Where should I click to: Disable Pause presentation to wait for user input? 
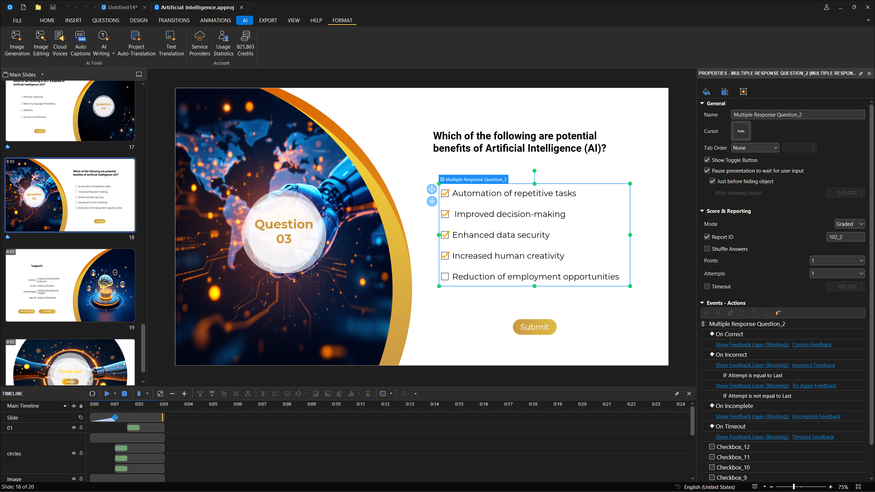pyautogui.click(x=707, y=170)
